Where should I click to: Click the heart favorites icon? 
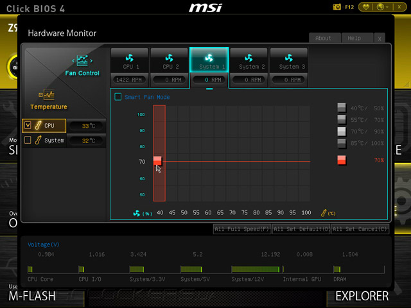point(366,7)
